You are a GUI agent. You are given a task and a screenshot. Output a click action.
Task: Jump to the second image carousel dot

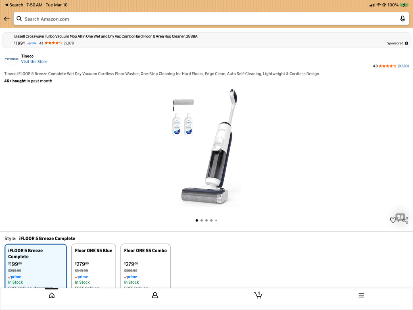tap(202, 220)
